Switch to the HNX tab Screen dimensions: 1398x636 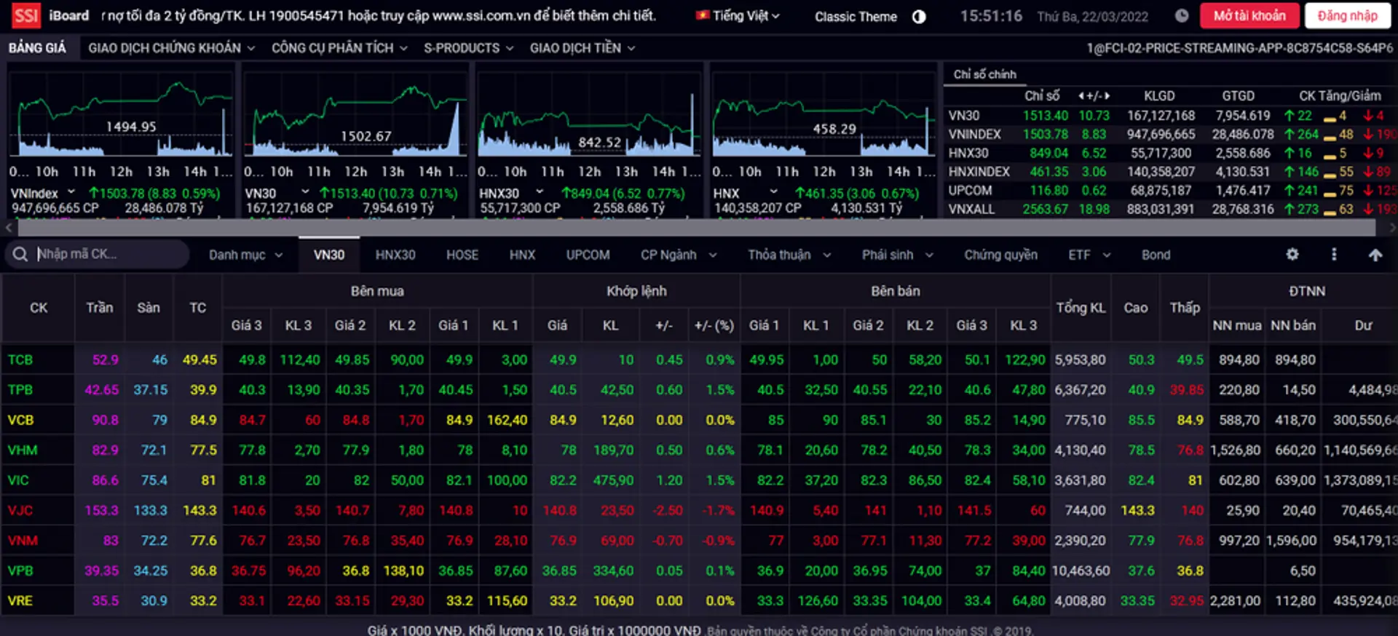(x=522, y=255)
